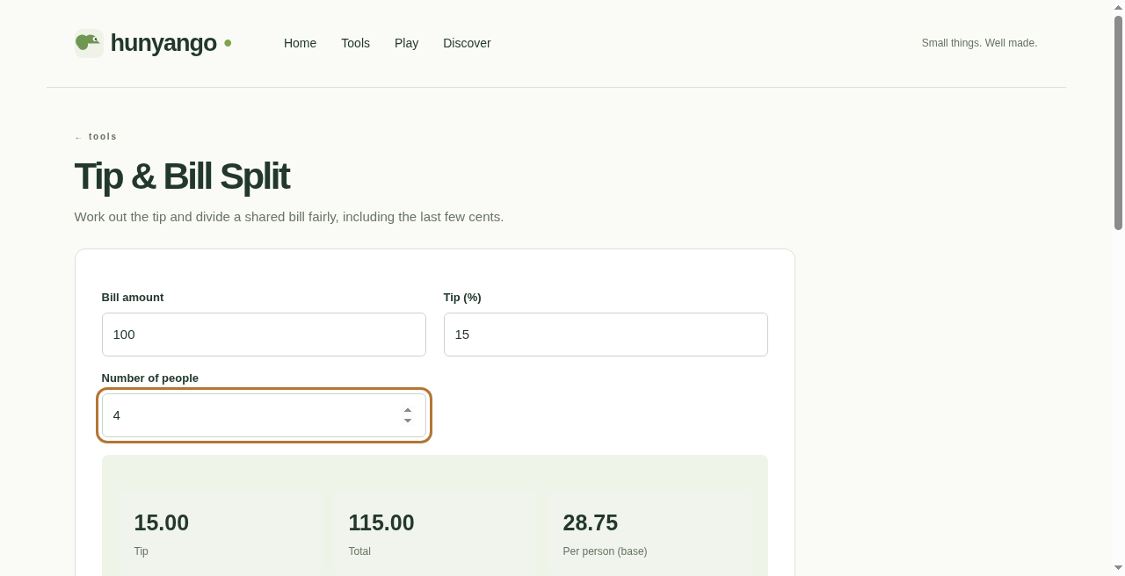Decrease number of people with down arrow
Image resolution: width=1125 pixels, height=576 pixels.
point(408,421)
